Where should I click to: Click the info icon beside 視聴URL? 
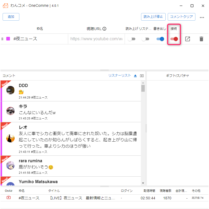tap(104, 29)
